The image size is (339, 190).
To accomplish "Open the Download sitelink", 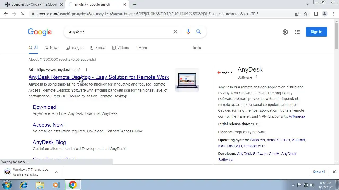I will [x=44, y=107].
